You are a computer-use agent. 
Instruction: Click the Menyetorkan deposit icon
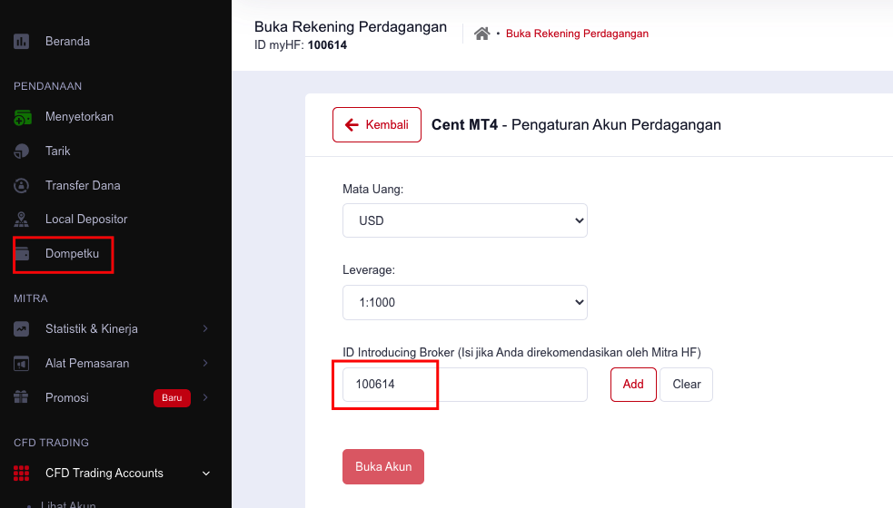23,117
